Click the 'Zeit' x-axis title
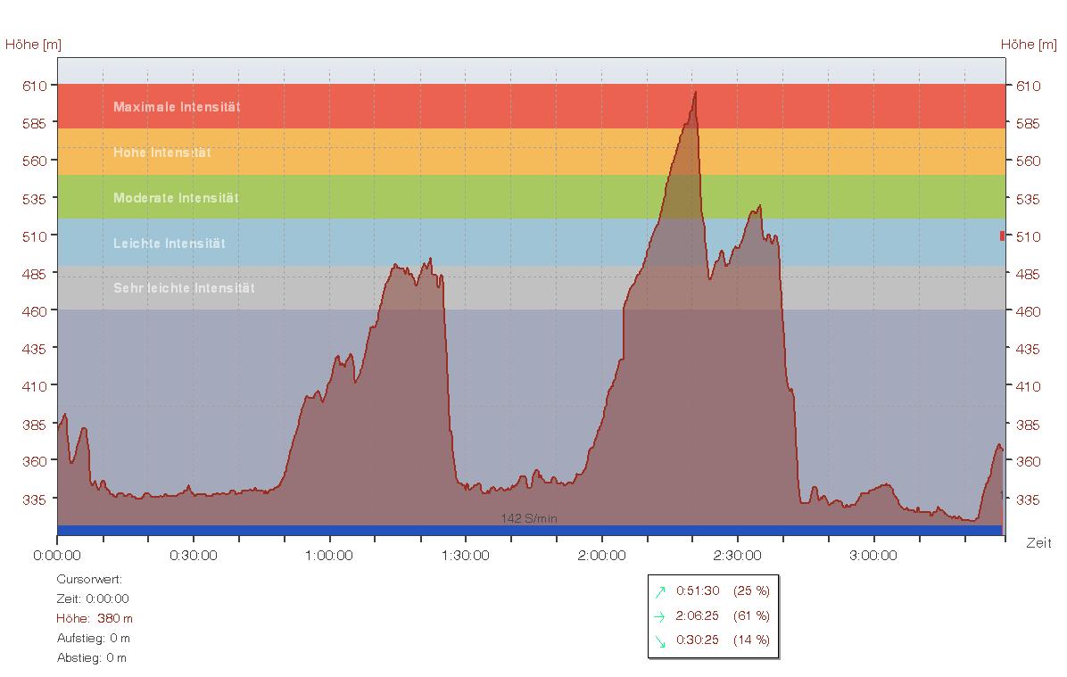The height and width of the screenshot is (677, 1067). click(x=1038, y=543)
